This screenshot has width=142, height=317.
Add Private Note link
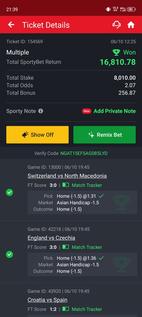[x=115, y=111]
